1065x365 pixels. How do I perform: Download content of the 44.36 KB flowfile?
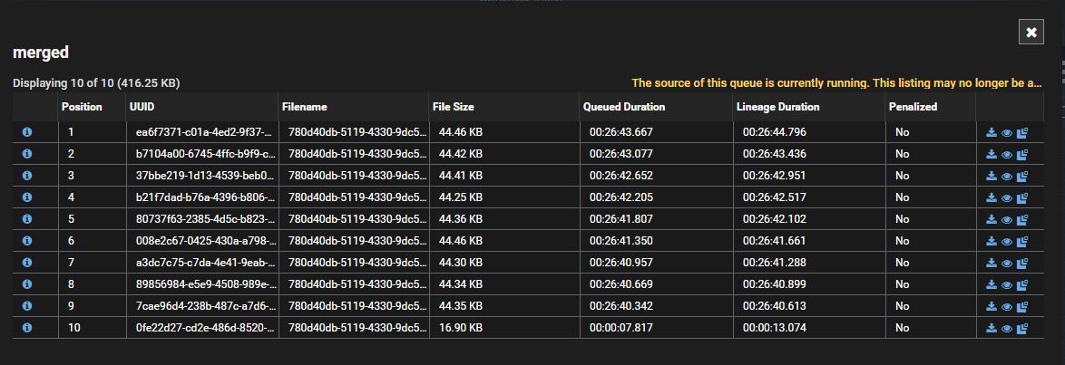[x=992, y=219]
